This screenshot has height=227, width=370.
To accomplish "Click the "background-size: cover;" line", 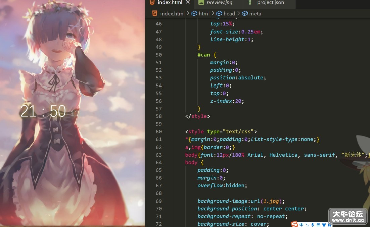I will (233, 224).
